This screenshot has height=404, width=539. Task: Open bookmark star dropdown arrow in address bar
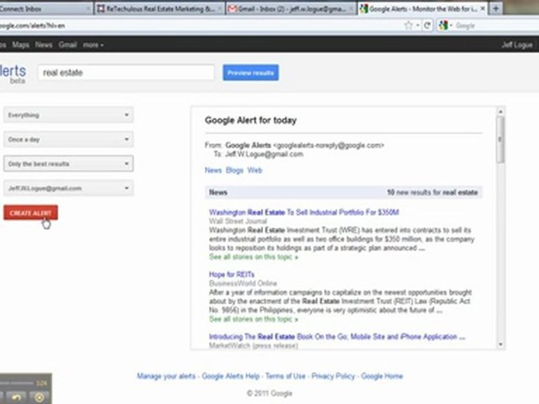point(418,25)
